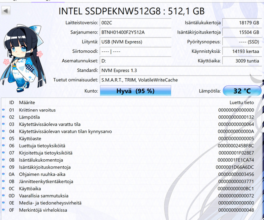Image resolution: width=264 pixels, height=220 pixels.
Task: Select Kirjoitettuja tietoyksiköitä row text
Action: click(46, 153)
